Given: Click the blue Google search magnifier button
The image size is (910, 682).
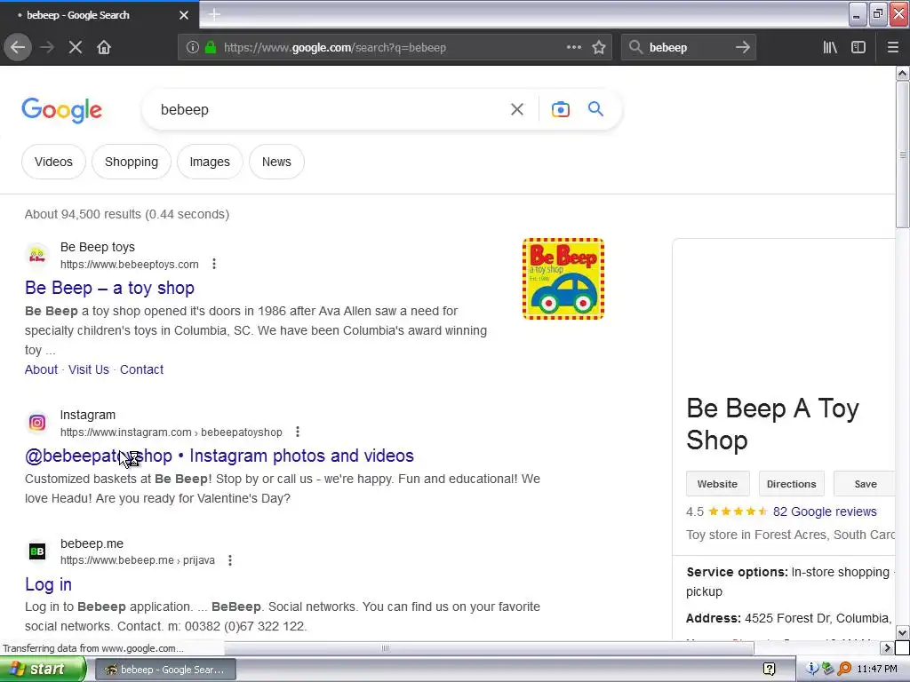Looking at the screenshot, I should (595, 109).
